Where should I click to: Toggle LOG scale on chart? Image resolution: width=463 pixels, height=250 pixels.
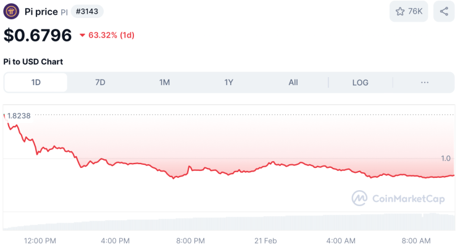[x=360, y=82]
